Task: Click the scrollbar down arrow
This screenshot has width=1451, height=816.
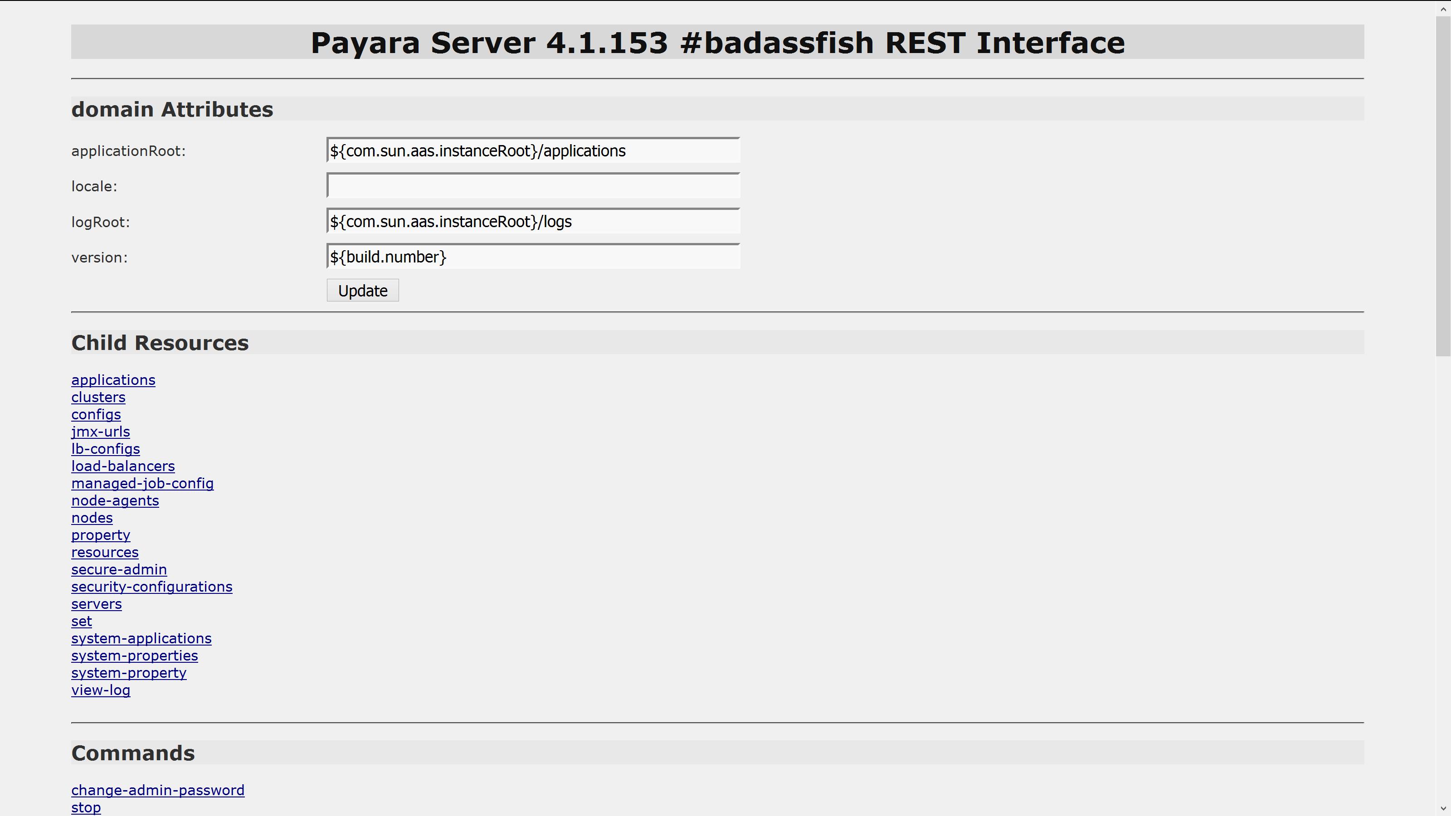Action: 1443,810
